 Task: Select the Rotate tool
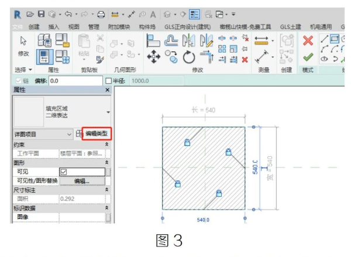pos(189,57)
